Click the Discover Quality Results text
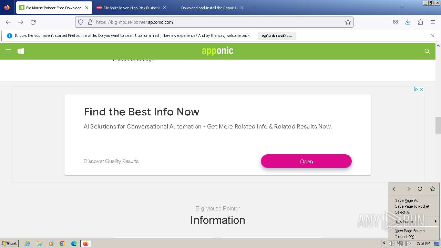The image size is (441, 248). point(111,161)
